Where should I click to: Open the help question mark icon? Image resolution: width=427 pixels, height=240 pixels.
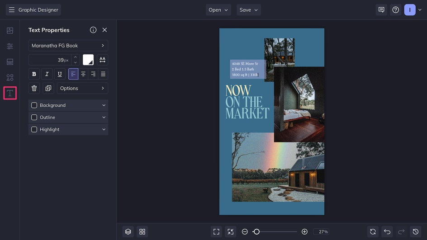tap(395, 10)
